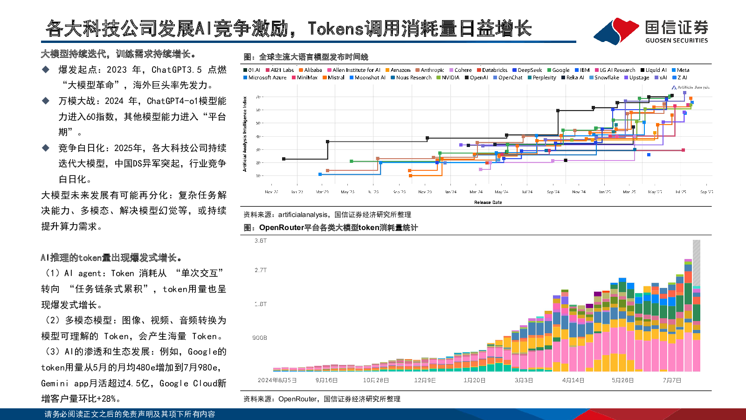Image resolution: width=746 pixels, height=420 pixels.
Task: Select the Reka AI legend entry
Action: [x=573, y=77]
